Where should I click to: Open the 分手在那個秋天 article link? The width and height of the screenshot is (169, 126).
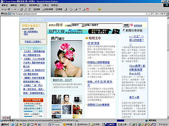(x=100, y=84)
